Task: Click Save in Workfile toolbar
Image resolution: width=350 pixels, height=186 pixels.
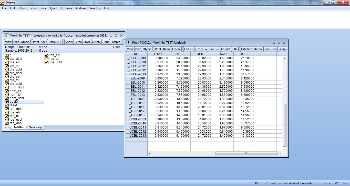Action: pos(44,42)
